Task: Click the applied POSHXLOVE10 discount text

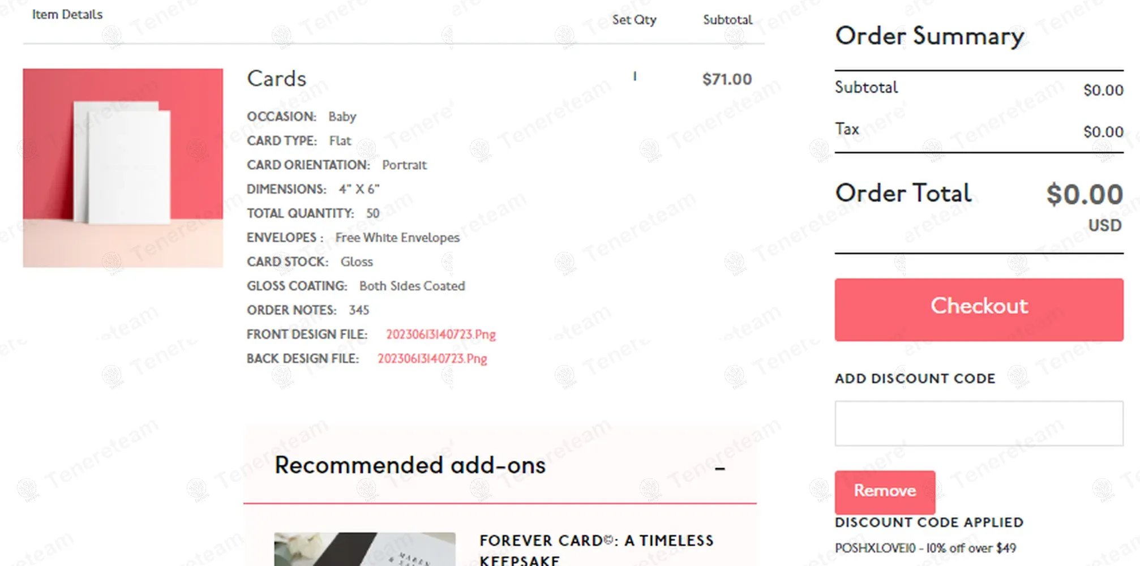Action: click(x=925, y=548)
